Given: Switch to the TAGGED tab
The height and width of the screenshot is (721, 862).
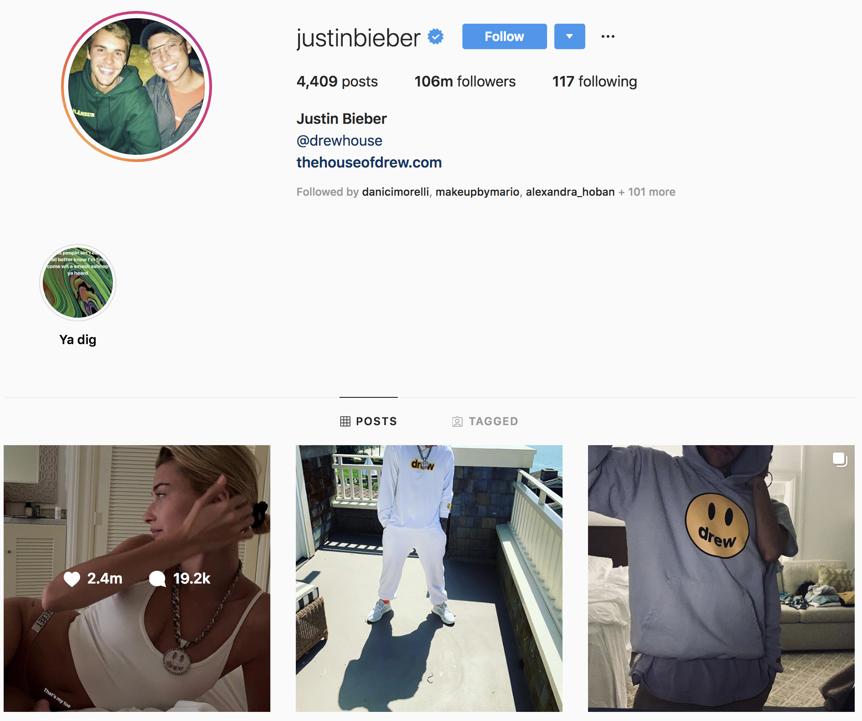Looking at the screenshot, I should point(485,421).
